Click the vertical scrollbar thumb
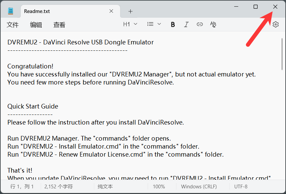This screenshot has height=194, width=286. pos(282,54)
